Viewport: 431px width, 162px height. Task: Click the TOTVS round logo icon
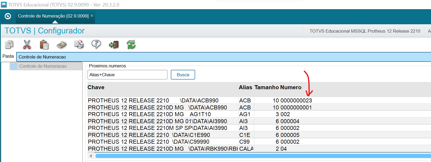click(8, 16)
